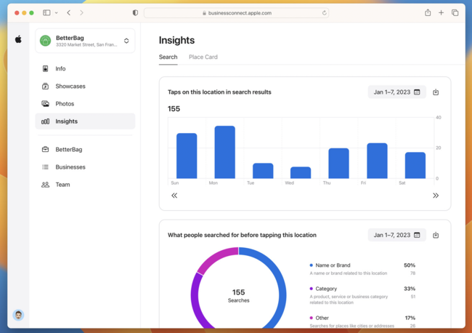Open Info in the sidebar
Screen dimensions: 472x333
click(85, 69)
